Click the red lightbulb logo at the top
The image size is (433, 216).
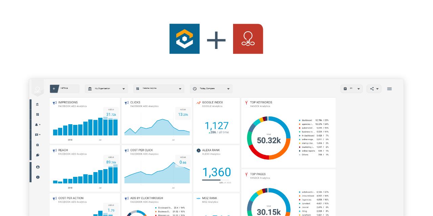pos(248,39)
